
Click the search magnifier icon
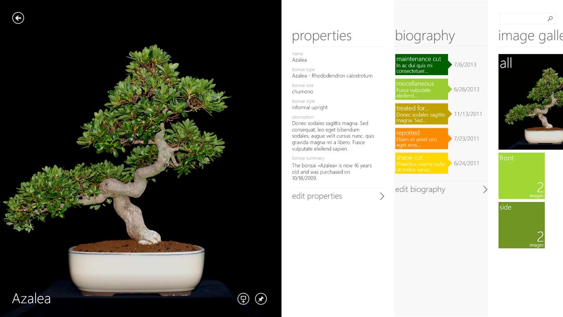[x=550, y=18]
